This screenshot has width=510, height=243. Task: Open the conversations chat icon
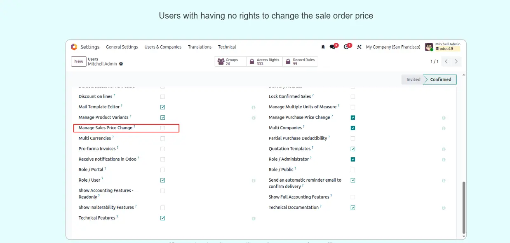click(x=333, y=47)
